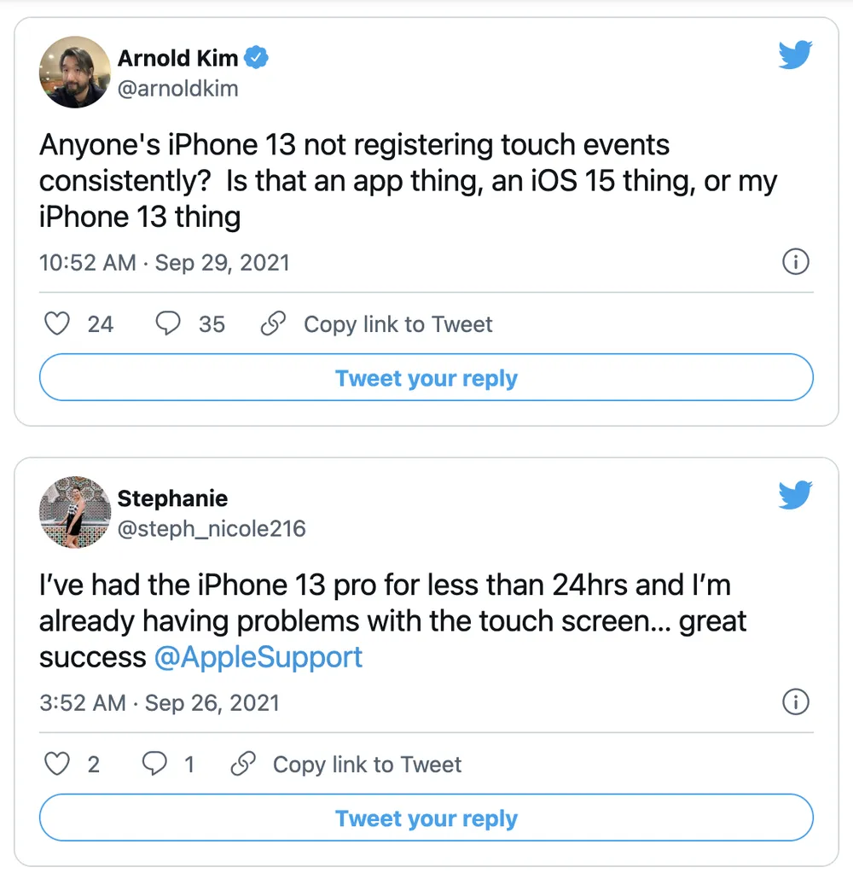The width and height of the screenshot is (853, 879).
Task: Click the 10:52 AM · Sep 29, 2021 timestamp
Action: [x=165, y=263]
